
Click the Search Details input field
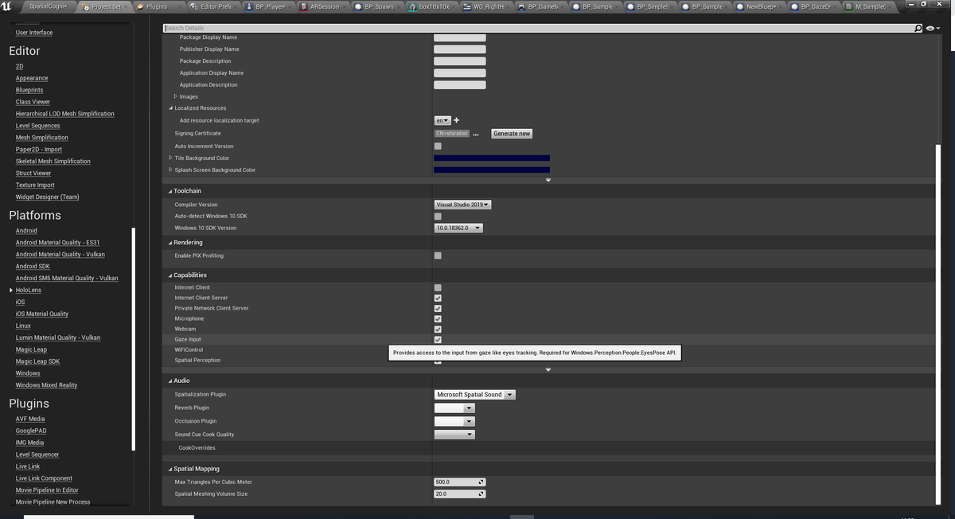(x=538, y=28)
